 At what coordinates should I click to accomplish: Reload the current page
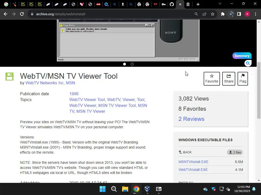(22, 14)
